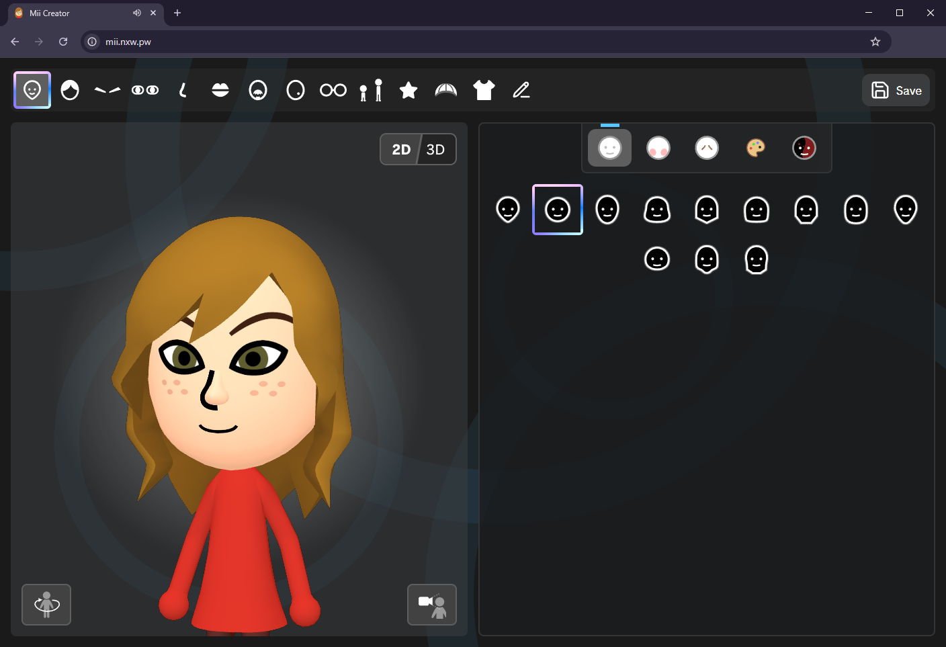Open the height and build category
The height and width of the screenshot is (647, 946).
click(x=371, y=90)
